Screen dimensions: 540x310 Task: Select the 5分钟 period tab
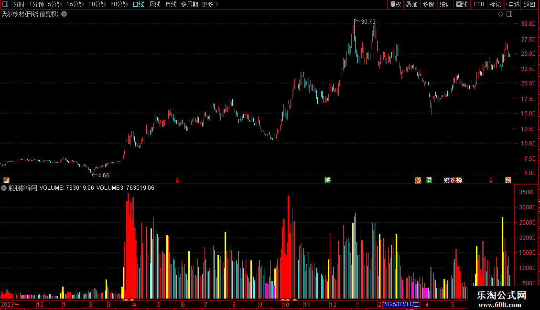point(55,4)
